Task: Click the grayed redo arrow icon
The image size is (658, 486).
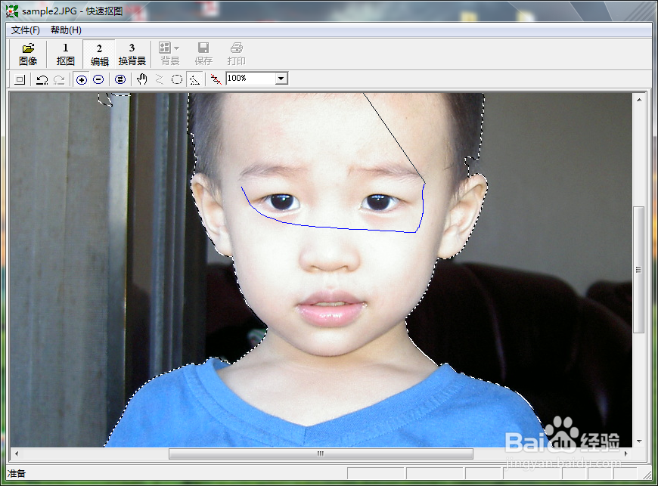Action: pos(59,79)
